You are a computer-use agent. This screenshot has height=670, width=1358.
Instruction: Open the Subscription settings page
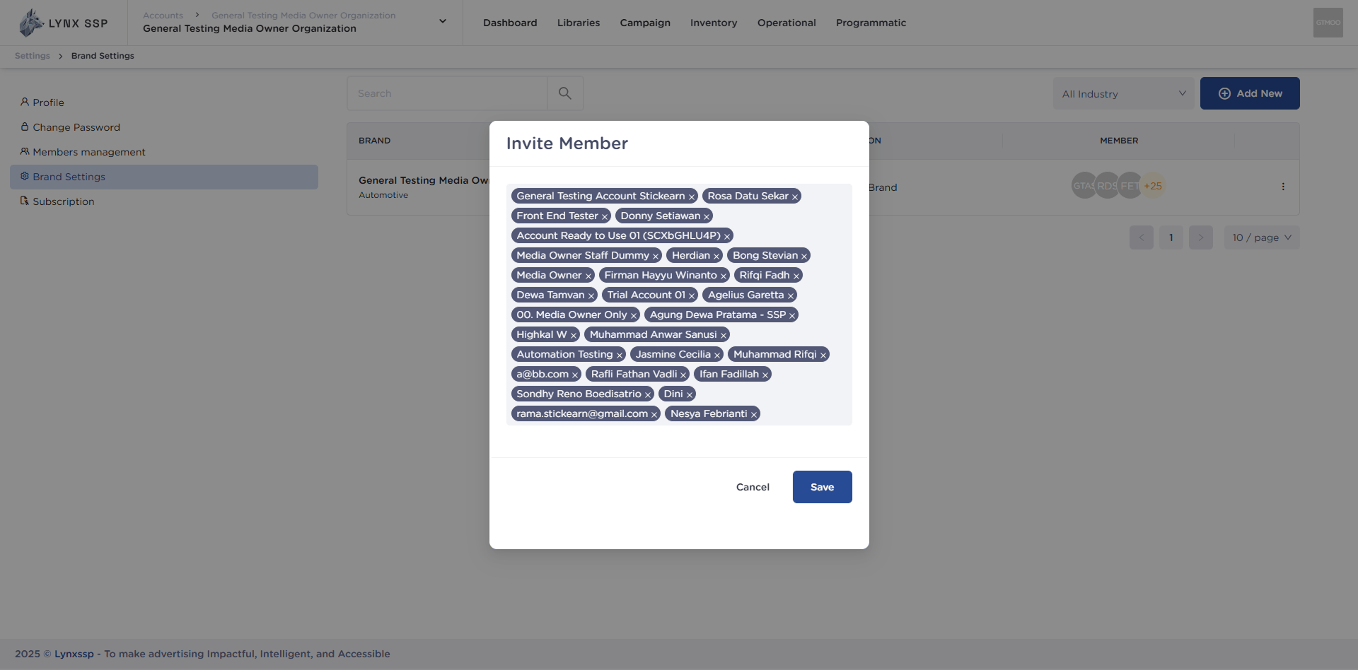point(63,201)
